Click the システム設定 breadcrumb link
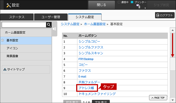The image size is (176, 103). point(70,24)
